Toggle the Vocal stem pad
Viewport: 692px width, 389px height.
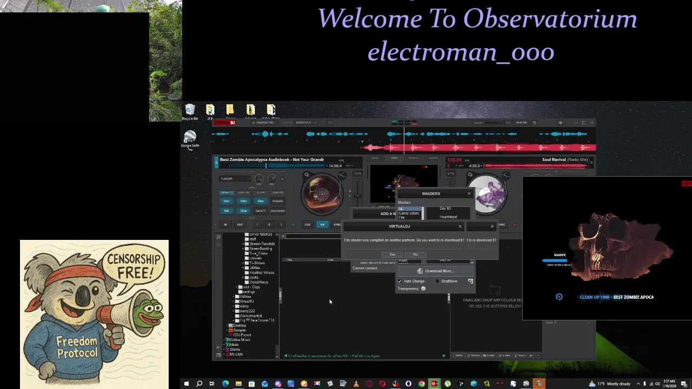[226, 201]
